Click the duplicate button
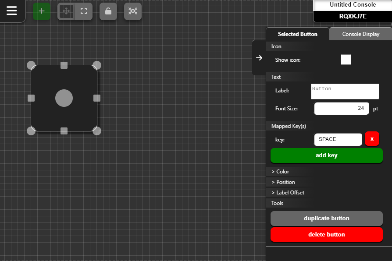392x261 pixels. [327, 218]
